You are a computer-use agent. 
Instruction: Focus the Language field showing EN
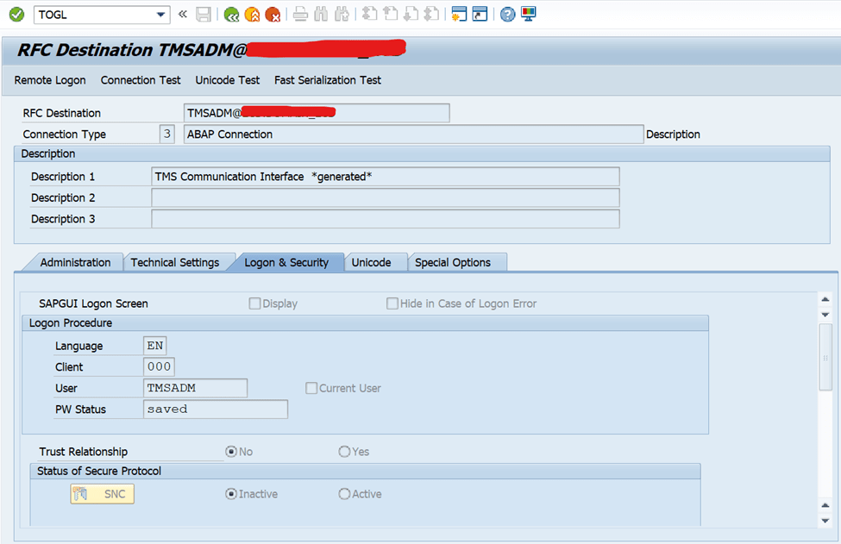click(x=155, y=346)
